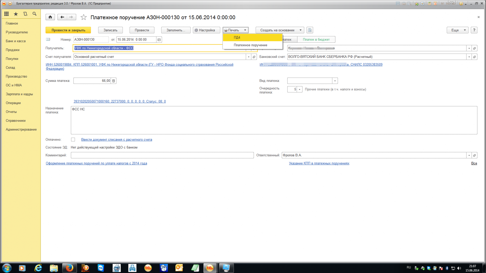Open Internet Explorer from the taskbar
Screen dimensions: 486x273
pos(38,268)
